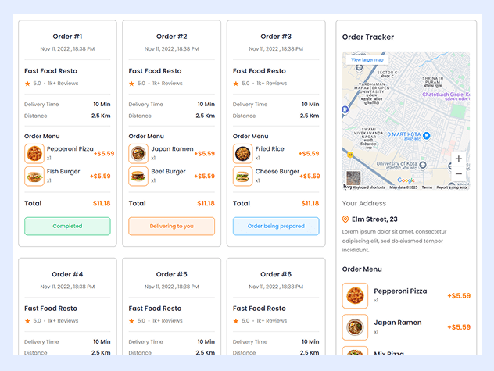Zoom in on the map
The image size is (494, 371).
click(458, 159)
